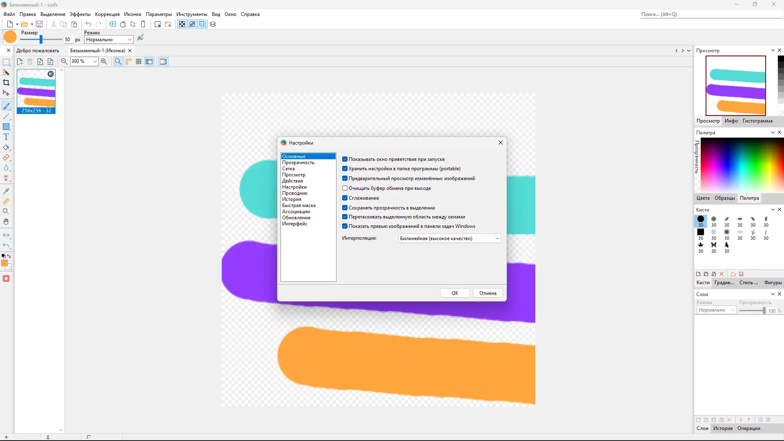Image resolution: width=784 pixels, height=441 pixels.
Task: Switch to the Гистограмма tab
Action: pos(757,121)
